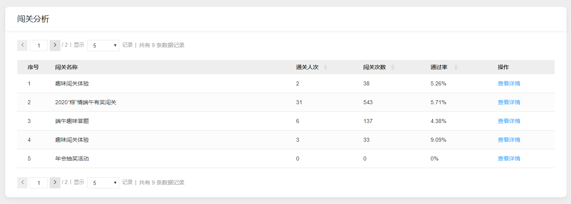
Task: Open bottom records-per-page dropdown
Action: click(103, 183)
